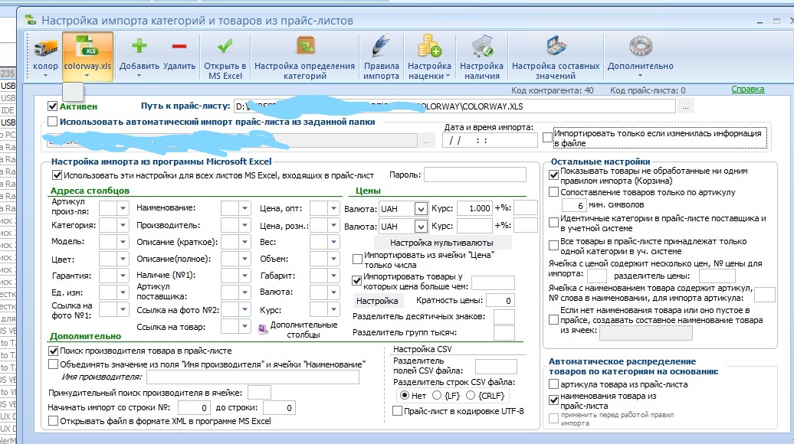The image size is (794, 444).
Task: Select the colorway.xls price list icon
Action: pos(87,47)
